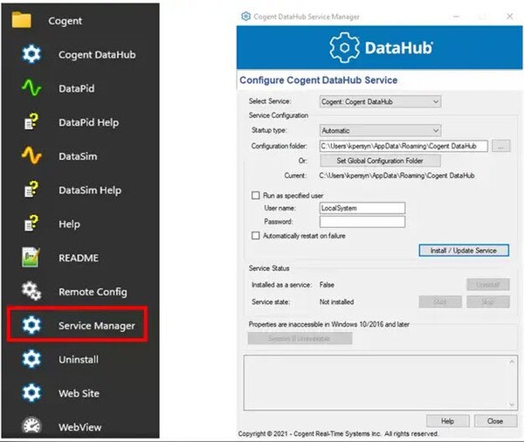Click the green DataPid wave icon

point(31,88)
